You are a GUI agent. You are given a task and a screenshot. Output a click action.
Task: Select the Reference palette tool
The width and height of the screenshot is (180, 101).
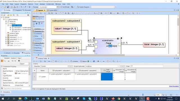tap(37, 50)
